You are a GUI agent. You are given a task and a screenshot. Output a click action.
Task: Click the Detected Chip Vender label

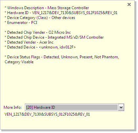(26, 32)
